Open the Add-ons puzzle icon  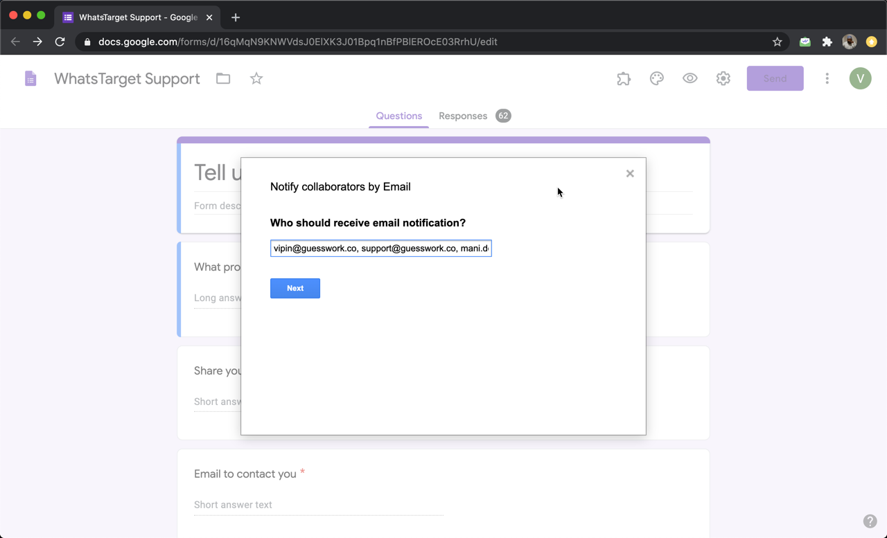tap(623, 78)
